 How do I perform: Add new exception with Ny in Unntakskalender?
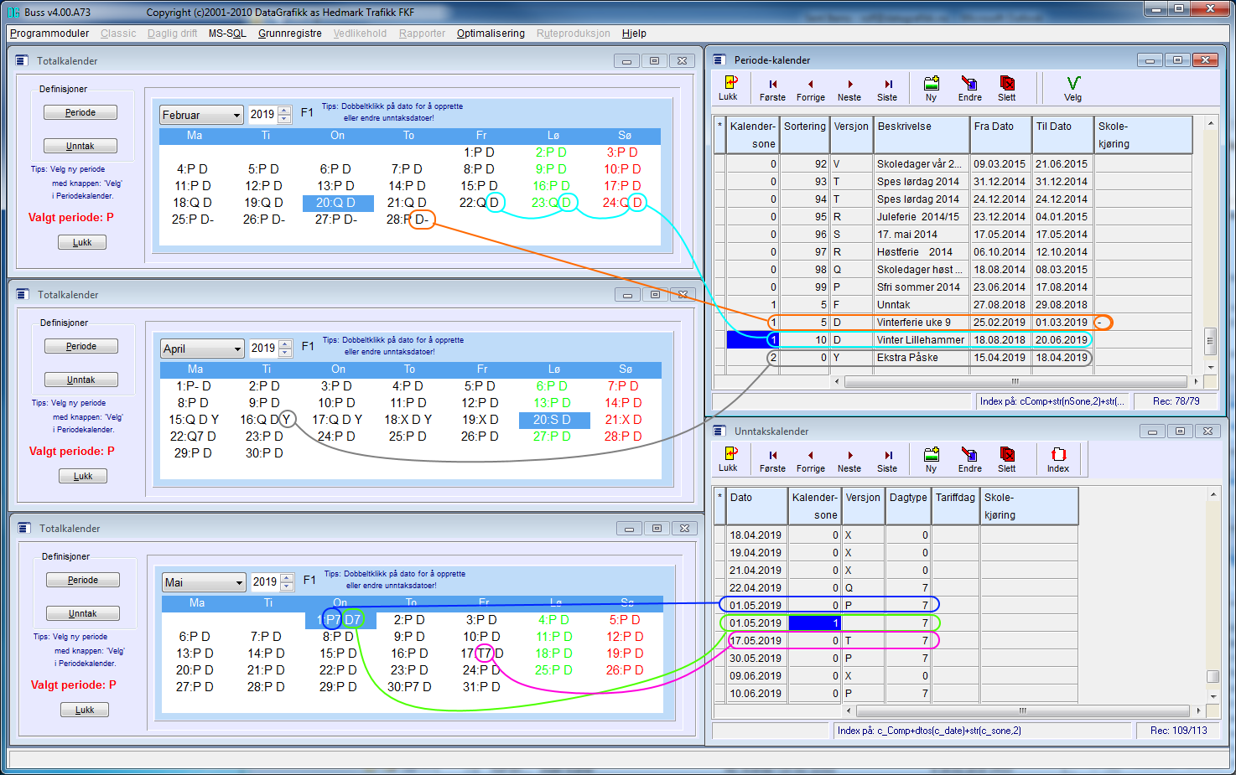click(931, 459)
